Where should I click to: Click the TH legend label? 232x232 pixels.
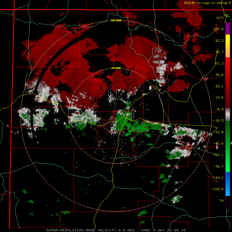point(221,201)
